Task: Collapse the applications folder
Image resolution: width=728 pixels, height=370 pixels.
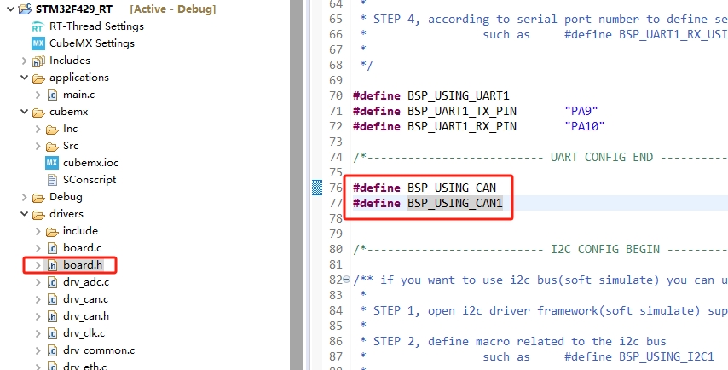Action: point(24,78)
